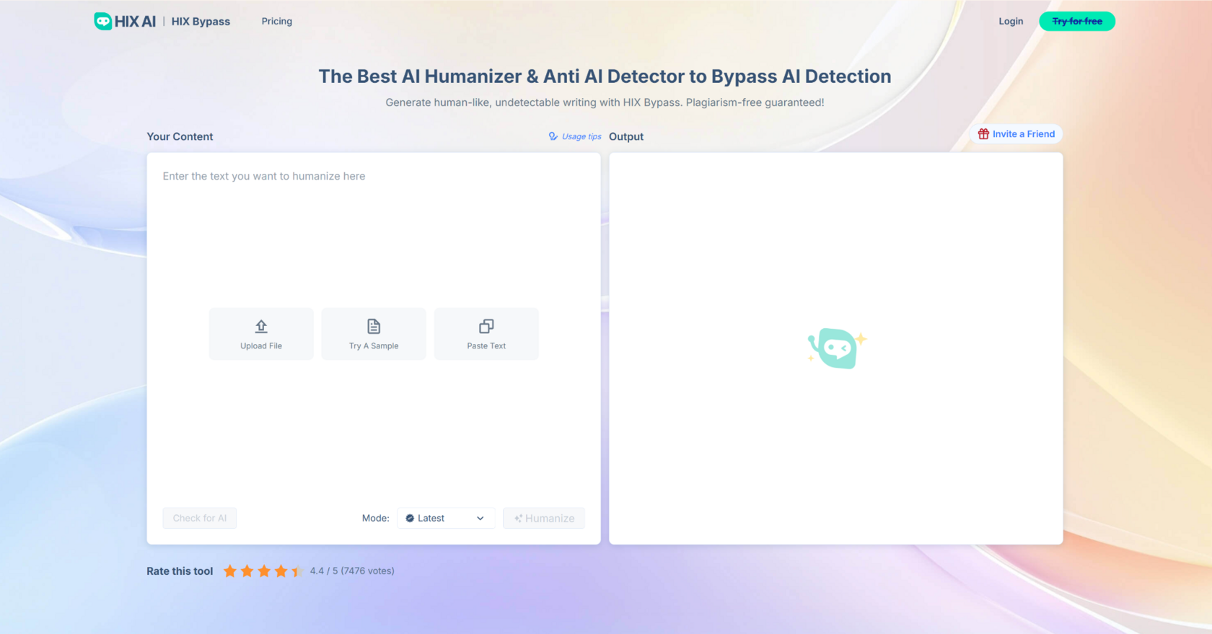The height and width of the screenshot is (634, 1212).
Task: Open Usage tips
Action: (x=575, y=136)
